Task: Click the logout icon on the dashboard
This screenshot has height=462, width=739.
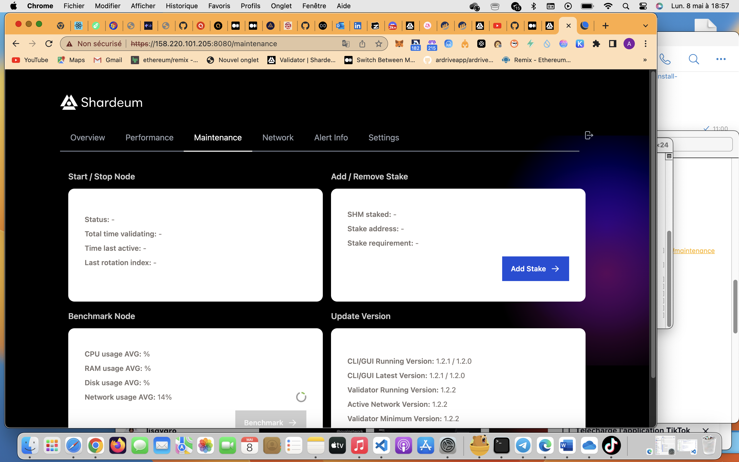Action: click(588, 135)
